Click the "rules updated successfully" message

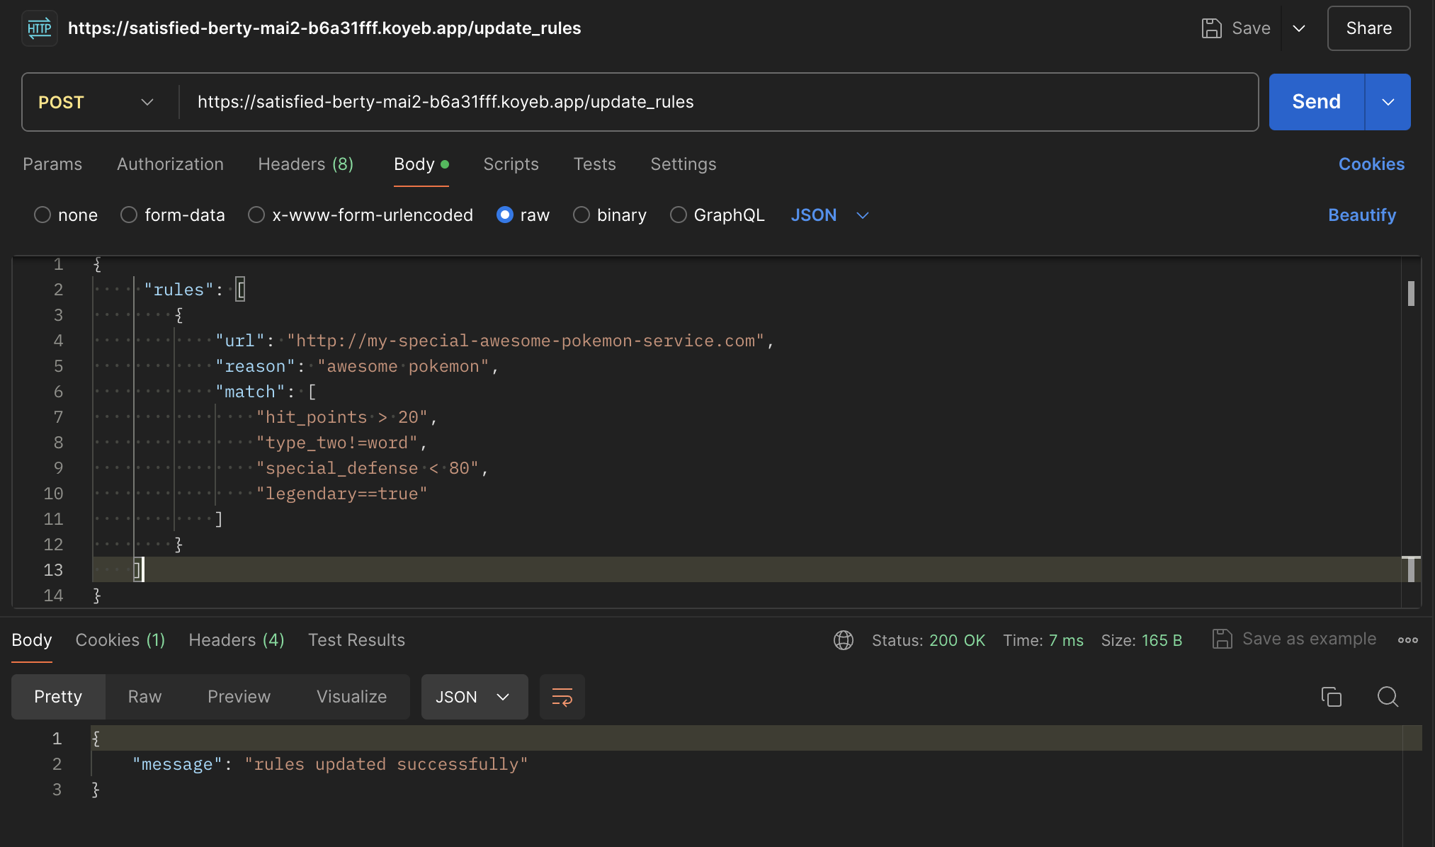(386, 764)
